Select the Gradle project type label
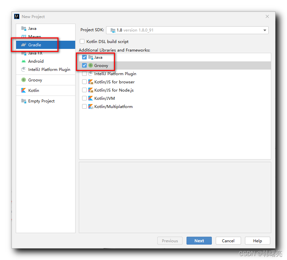 tap(34, 45)
